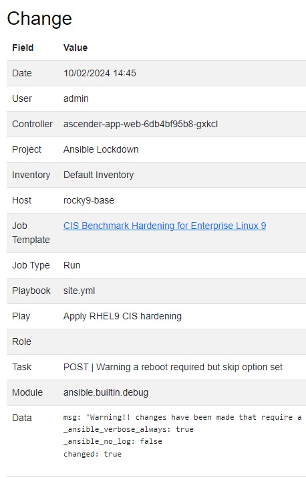Click the ansible.builtin.debug module value

pyautogui.click(x=106, y=392)
